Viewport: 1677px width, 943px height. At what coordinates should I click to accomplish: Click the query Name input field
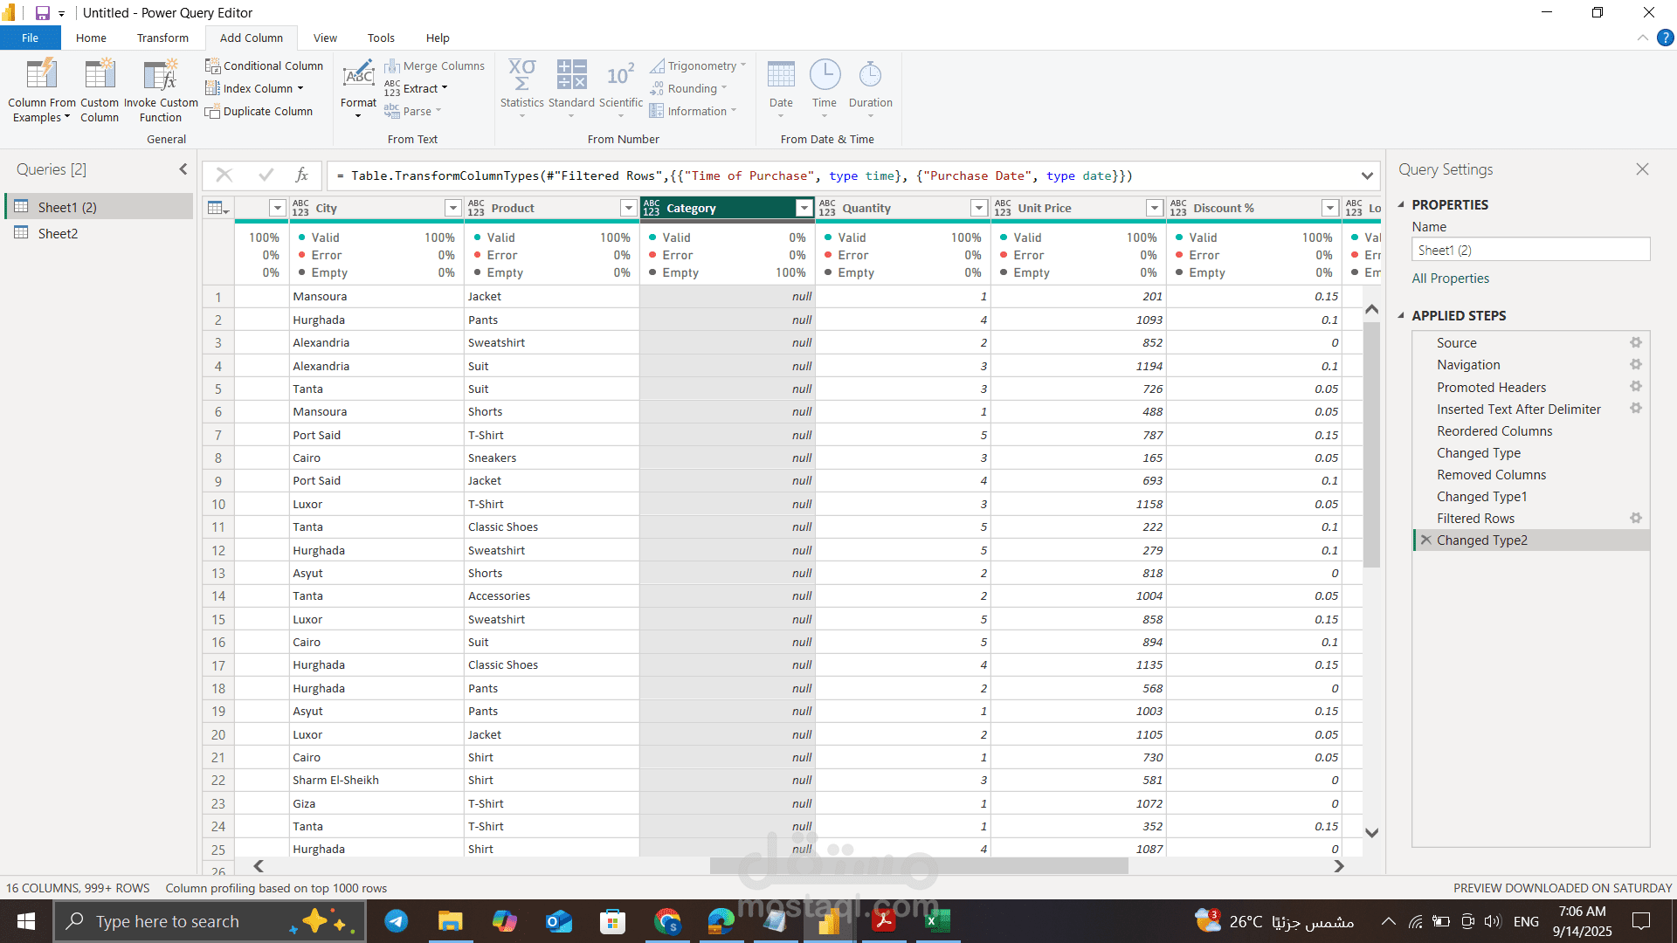point(1529,251)
